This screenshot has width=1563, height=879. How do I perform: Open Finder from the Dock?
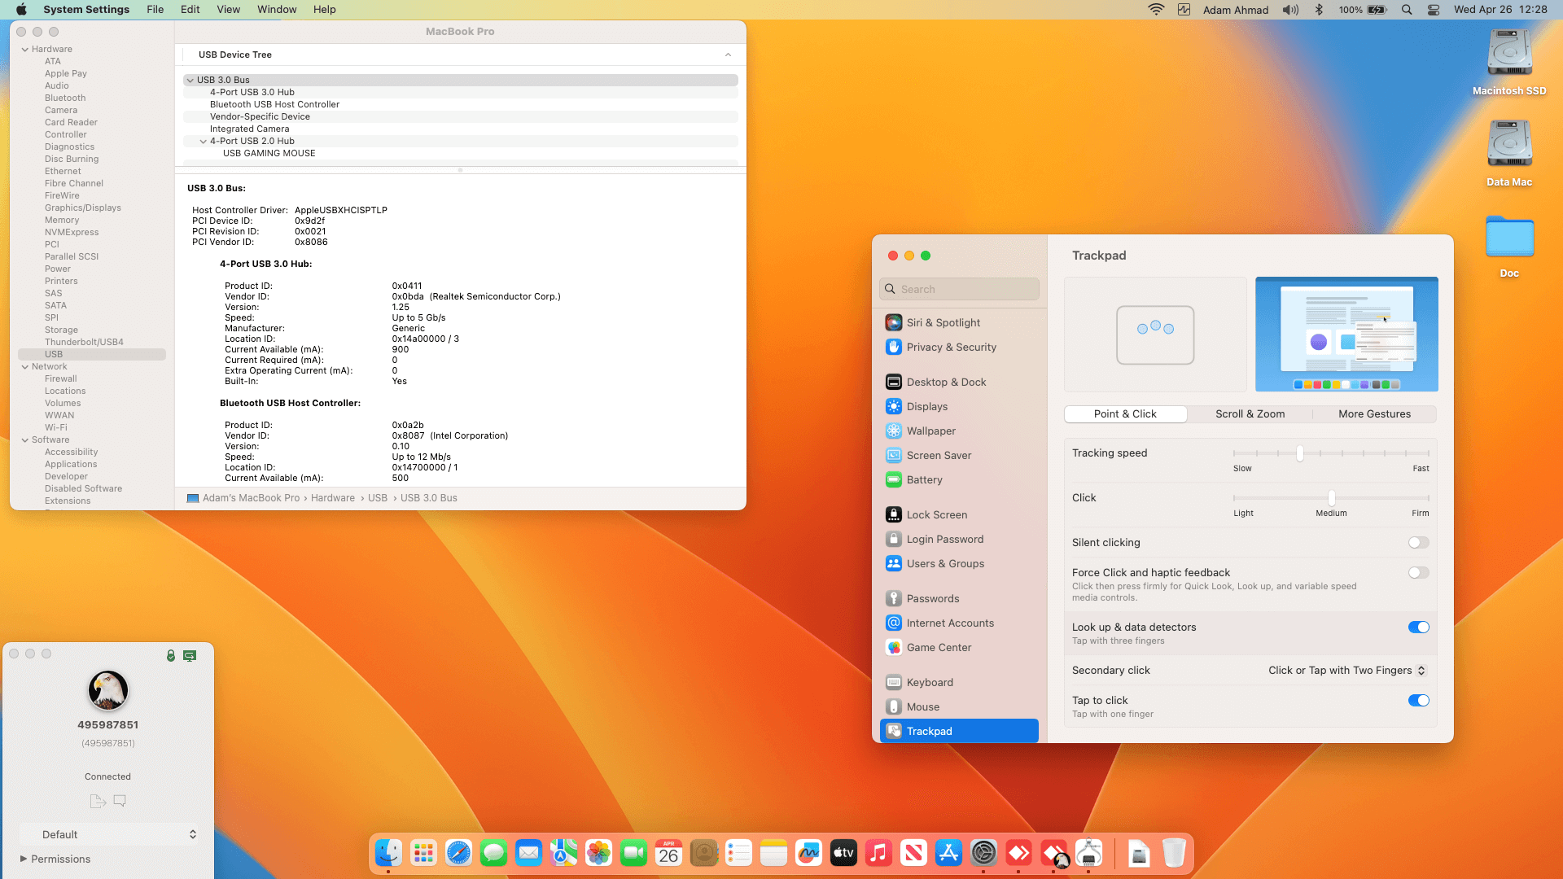[x=388, y=853]
